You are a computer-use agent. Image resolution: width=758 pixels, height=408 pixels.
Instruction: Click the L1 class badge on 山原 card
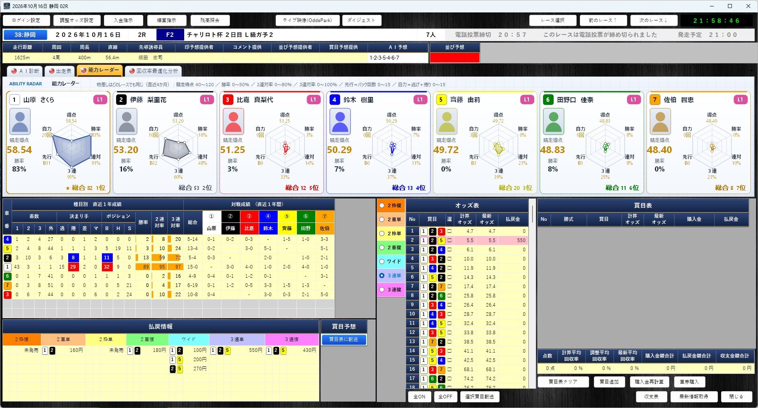pos(100,99)
